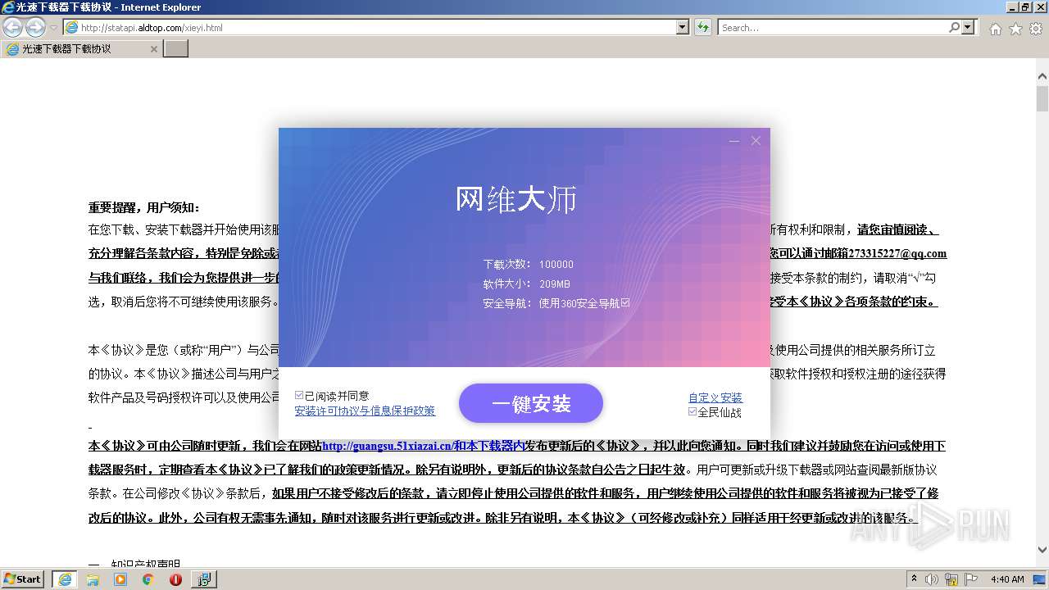Image resolution: width=1049 pixels, height=590 pixels.
Task: Open the Action Center flag icon
Action: click(972, 579)
